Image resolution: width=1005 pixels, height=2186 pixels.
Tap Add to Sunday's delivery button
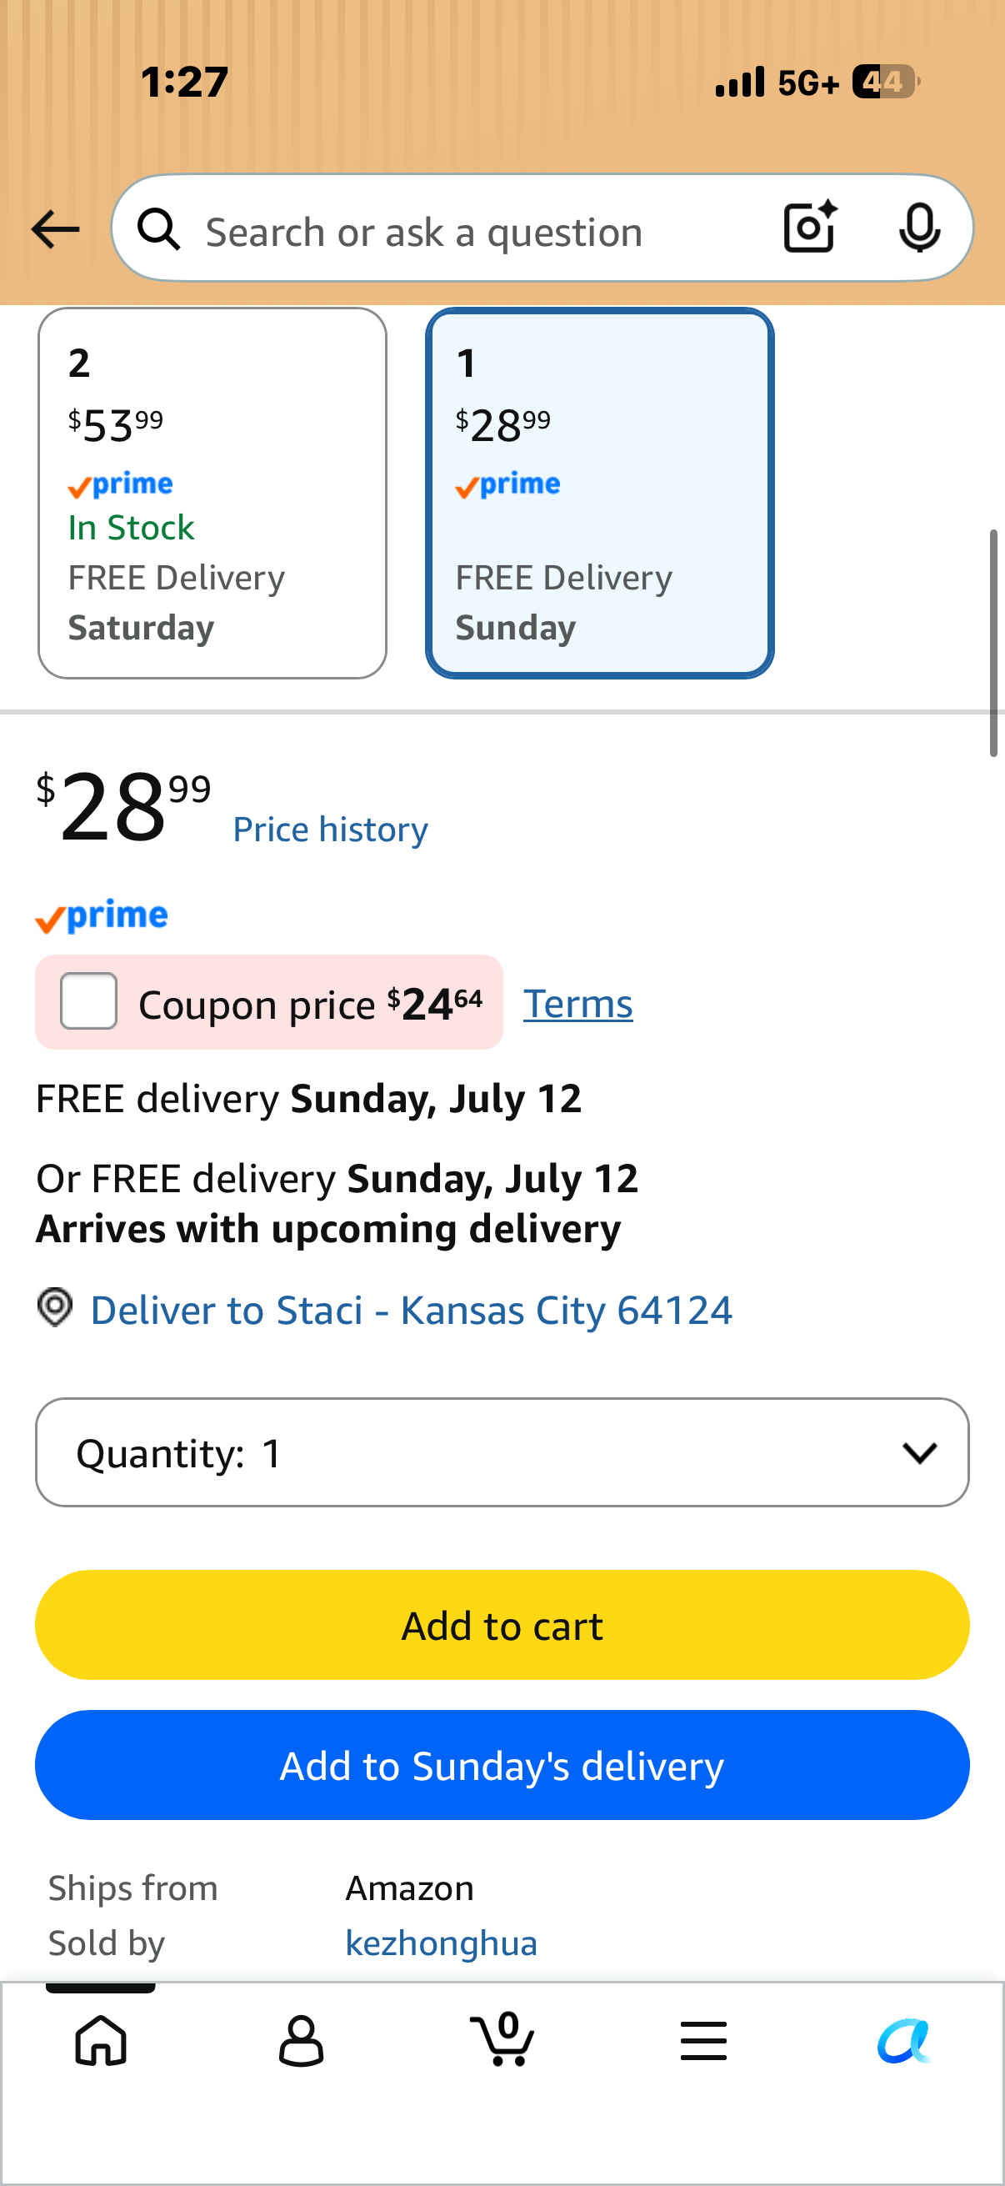[502, 1765]
